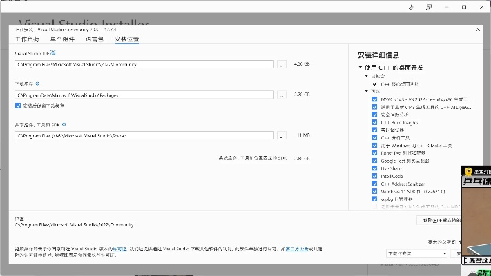This screenshot has width=491, height=276.
Task: Browse for the Shared components folder
Action: [282, 135]
